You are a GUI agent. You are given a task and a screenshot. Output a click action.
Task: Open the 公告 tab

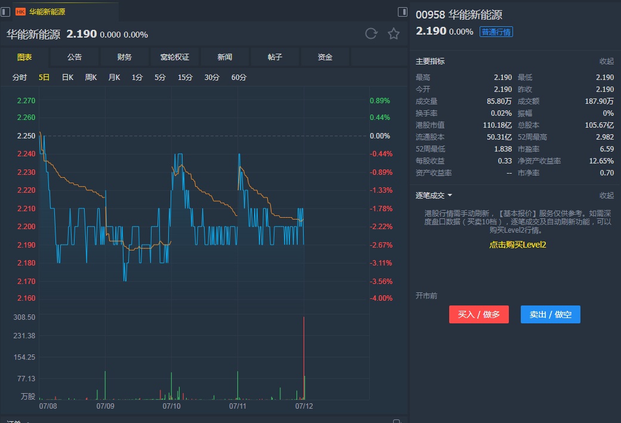75,57
